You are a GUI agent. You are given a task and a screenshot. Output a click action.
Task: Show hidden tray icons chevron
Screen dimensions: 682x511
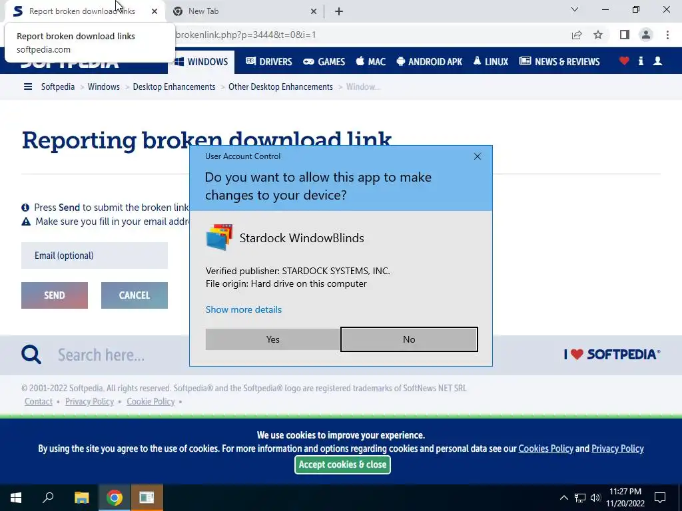pos(563,498)
